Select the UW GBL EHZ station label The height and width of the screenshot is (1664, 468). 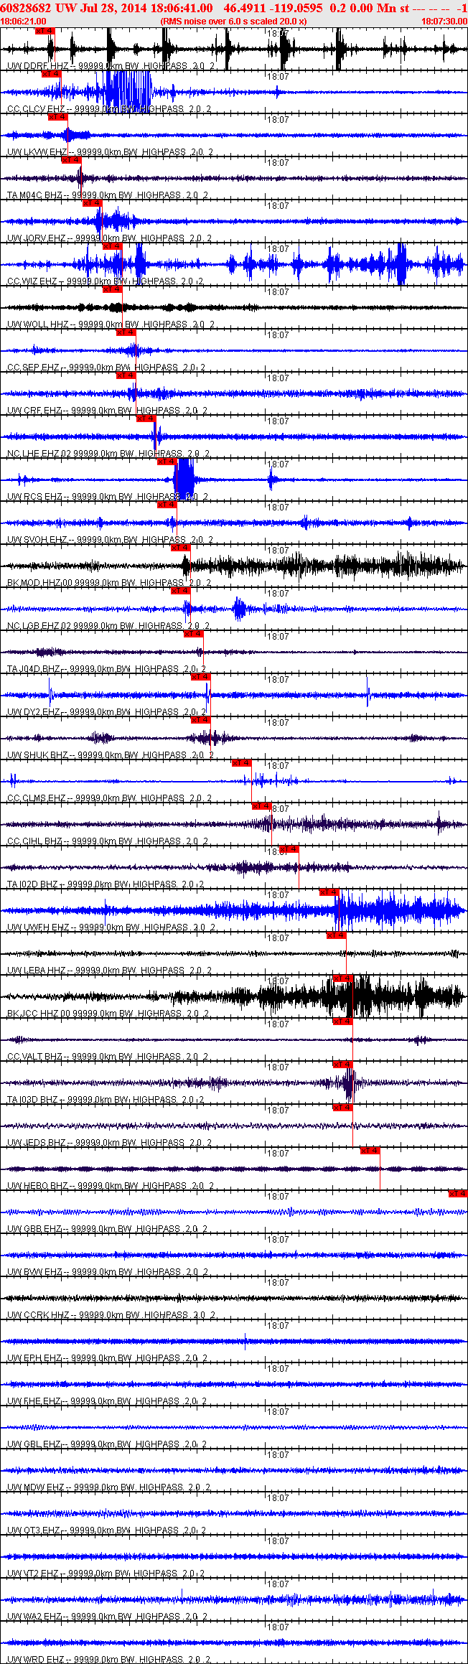tap(34, 1444)
